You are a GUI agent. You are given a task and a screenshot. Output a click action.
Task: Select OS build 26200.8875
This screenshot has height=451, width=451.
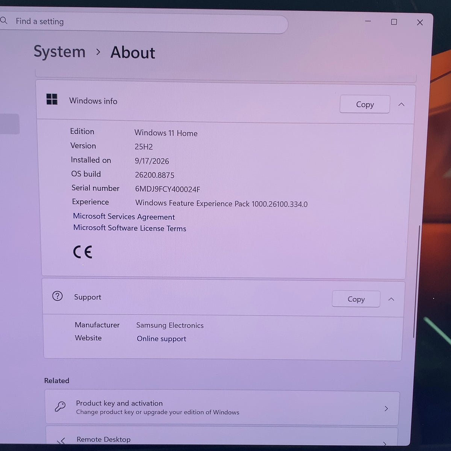click(x=154, y=175)
